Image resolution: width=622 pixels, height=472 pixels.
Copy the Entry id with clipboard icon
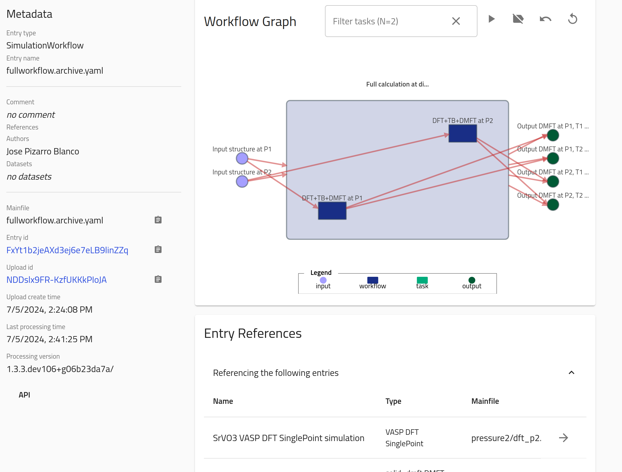click(158, 249)
